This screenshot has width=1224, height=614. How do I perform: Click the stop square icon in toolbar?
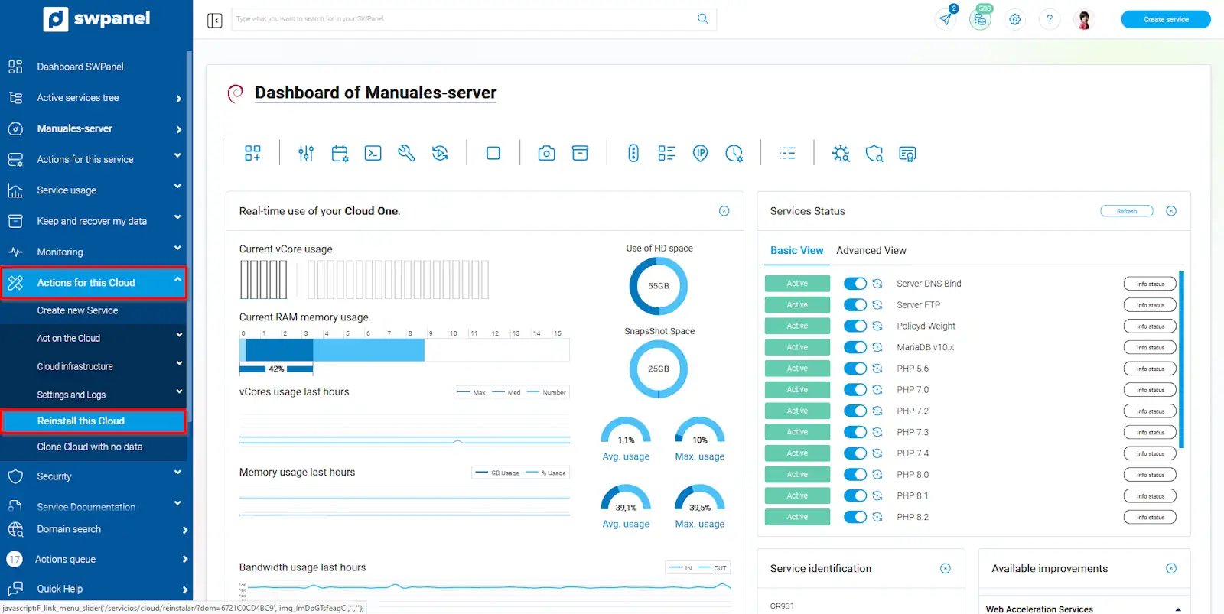493,154
